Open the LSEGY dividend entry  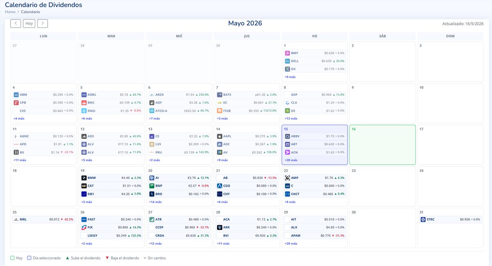[111, 235]
